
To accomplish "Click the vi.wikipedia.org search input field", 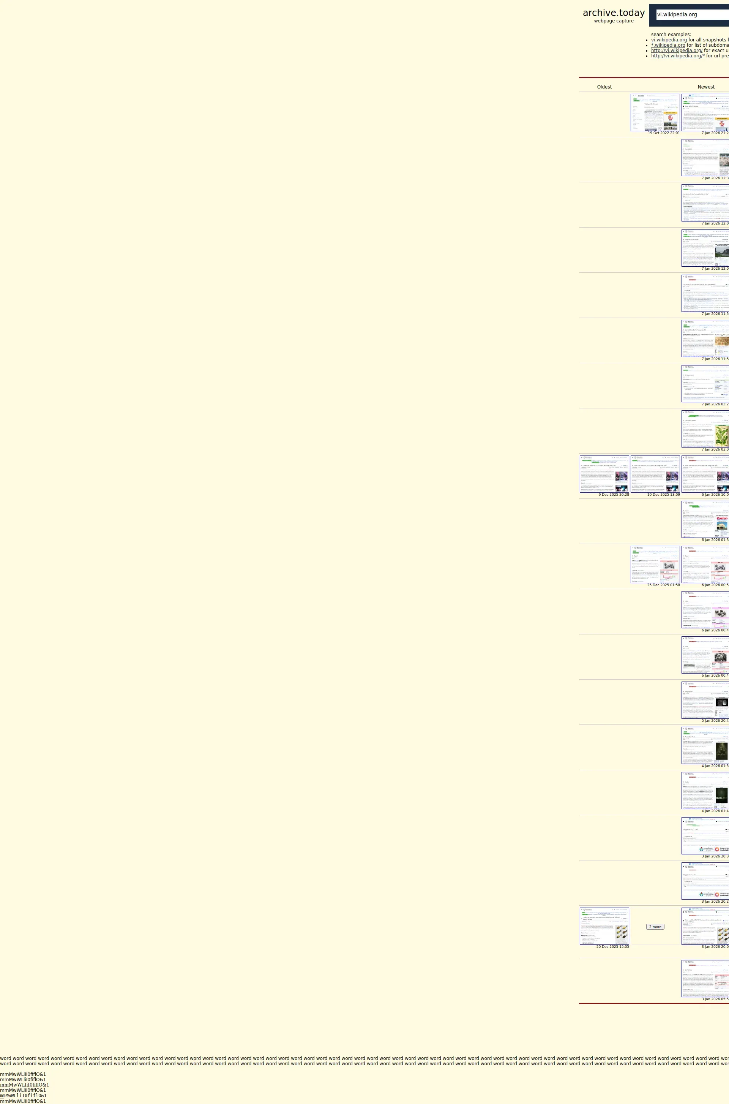I will [692, 14].
